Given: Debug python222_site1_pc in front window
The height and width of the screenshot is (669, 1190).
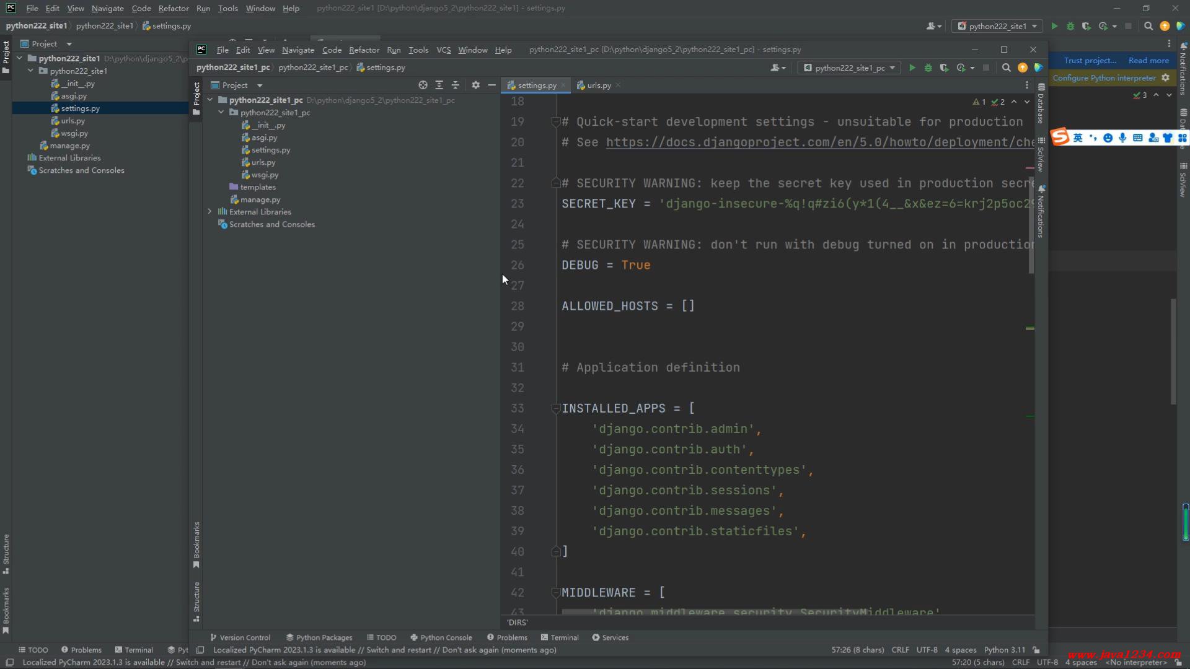Looking at the screenshot, I should [x=928, y=68].
